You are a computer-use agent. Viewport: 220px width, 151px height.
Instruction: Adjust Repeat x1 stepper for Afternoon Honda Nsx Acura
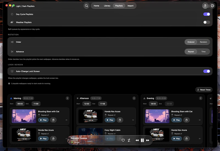coord(106,115)
